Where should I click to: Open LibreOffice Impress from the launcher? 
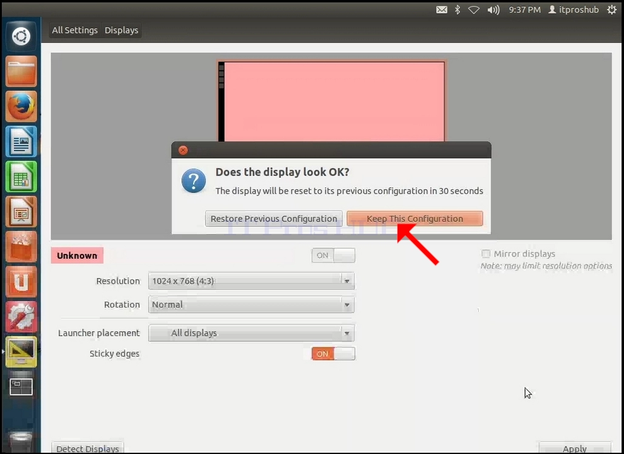tap(21, 212)
